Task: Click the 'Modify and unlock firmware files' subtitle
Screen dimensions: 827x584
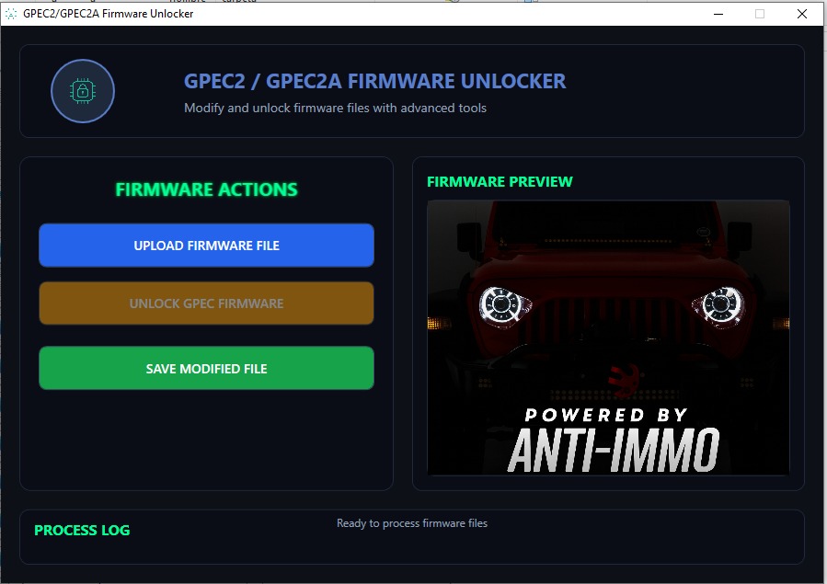Action: (x=335, y=108)
